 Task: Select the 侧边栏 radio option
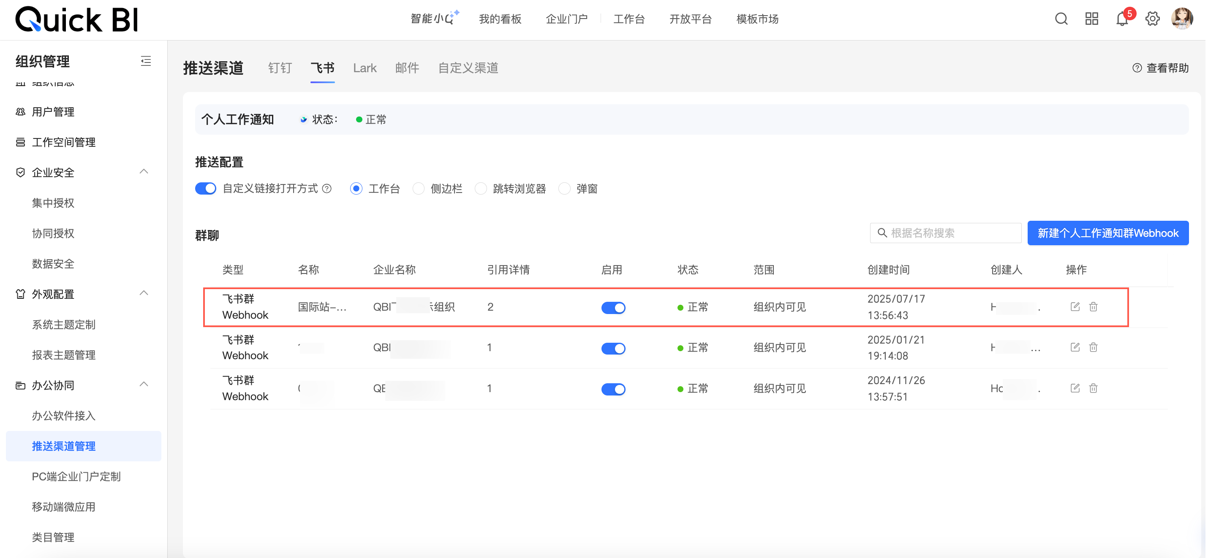coord(418,188)
